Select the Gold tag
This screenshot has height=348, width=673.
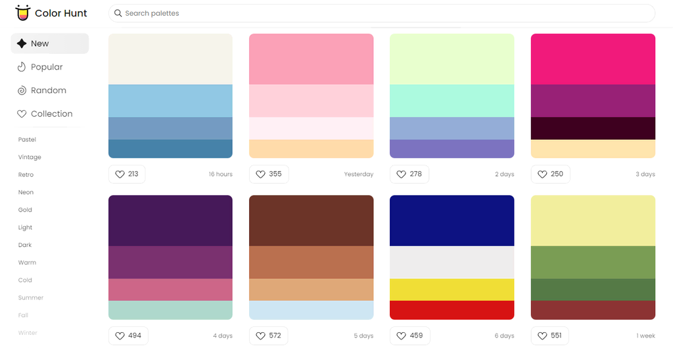pos(25,209)
